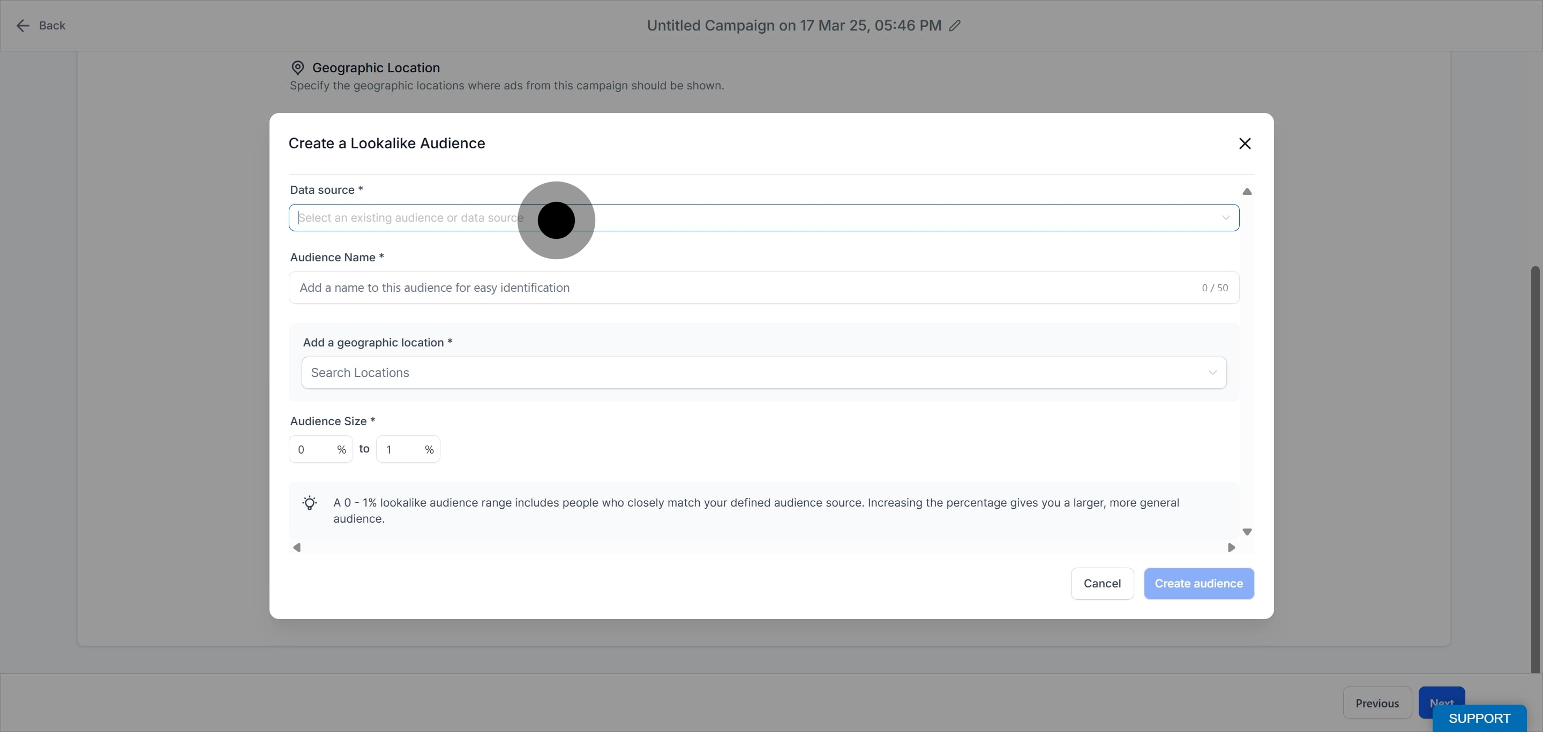This screenshot has width=1543, height=732.
Task: Edit campaign title with pencil icon
Action: 955,26
